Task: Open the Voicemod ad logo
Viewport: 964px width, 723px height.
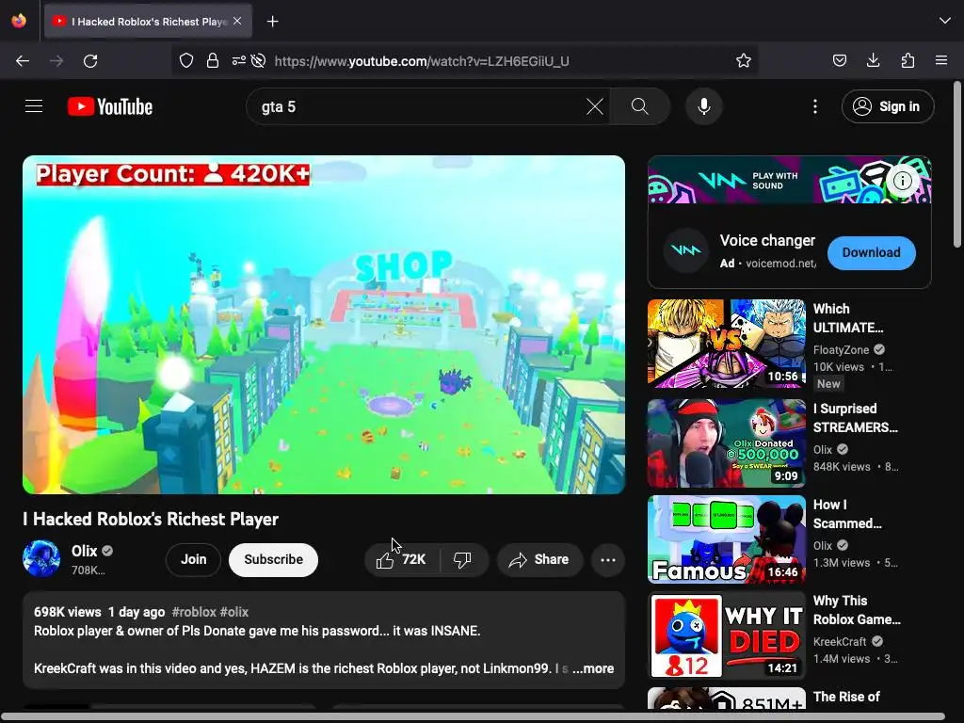Action: (686, 250)
